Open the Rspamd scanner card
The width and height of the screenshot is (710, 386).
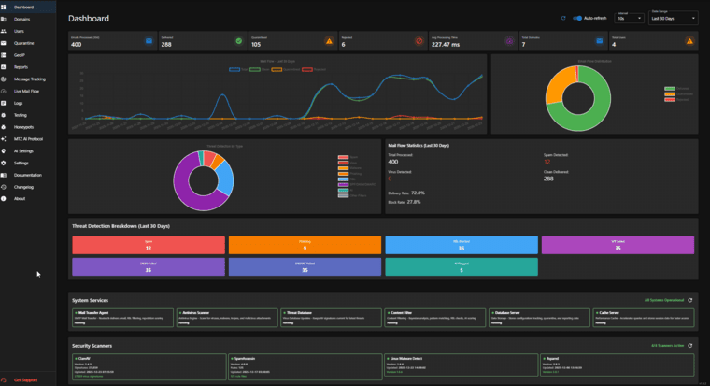(618, 365)
